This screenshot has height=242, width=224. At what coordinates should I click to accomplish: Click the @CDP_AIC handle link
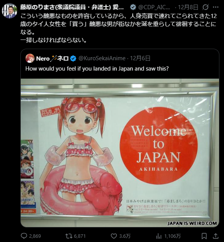154,7
